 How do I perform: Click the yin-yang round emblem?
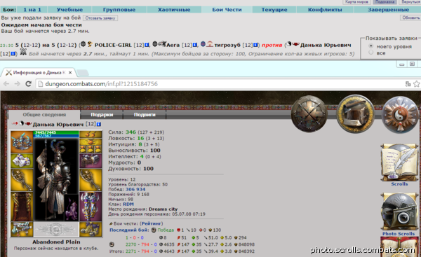coord(400,114)
